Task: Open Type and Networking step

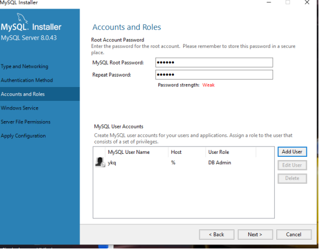Action: [x=24, y=66]
